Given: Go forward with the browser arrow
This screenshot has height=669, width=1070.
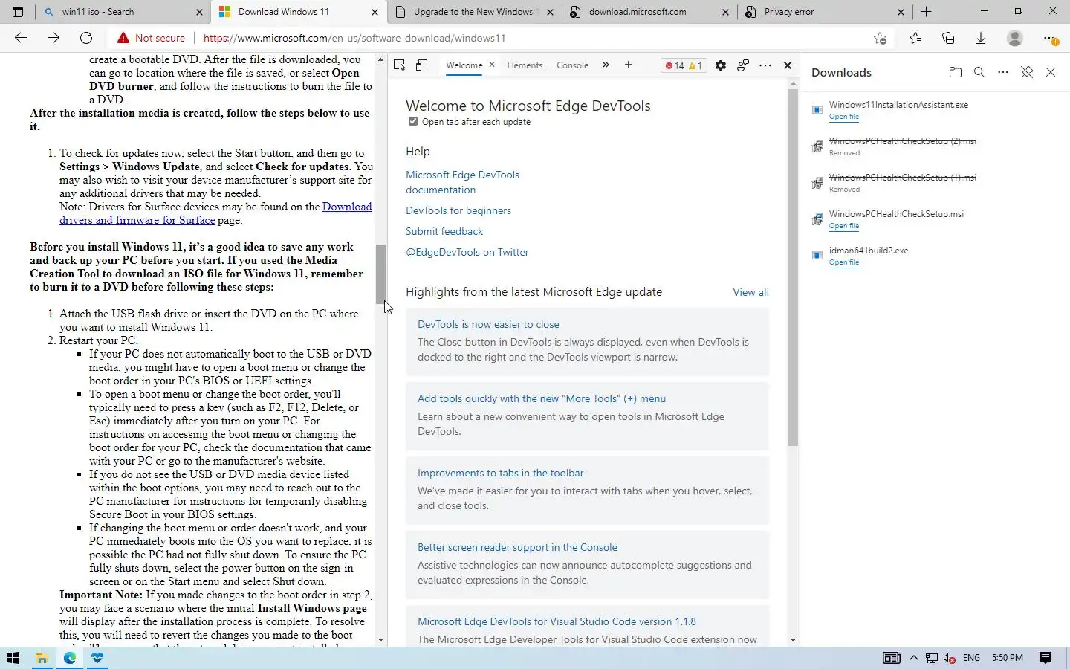Looking at the screenshot, I should click(53, 38).
